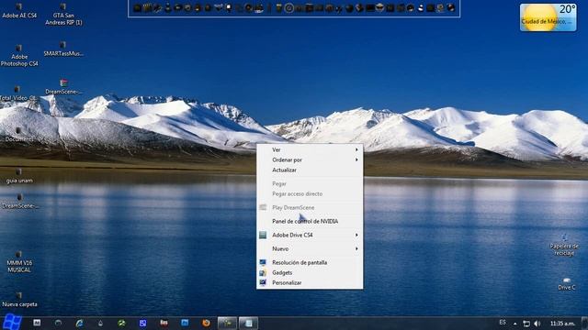Open the 11:35 a.m. taskbar clock
The width and height of the screenshot is (588, 330).
(x=562, y=324)
